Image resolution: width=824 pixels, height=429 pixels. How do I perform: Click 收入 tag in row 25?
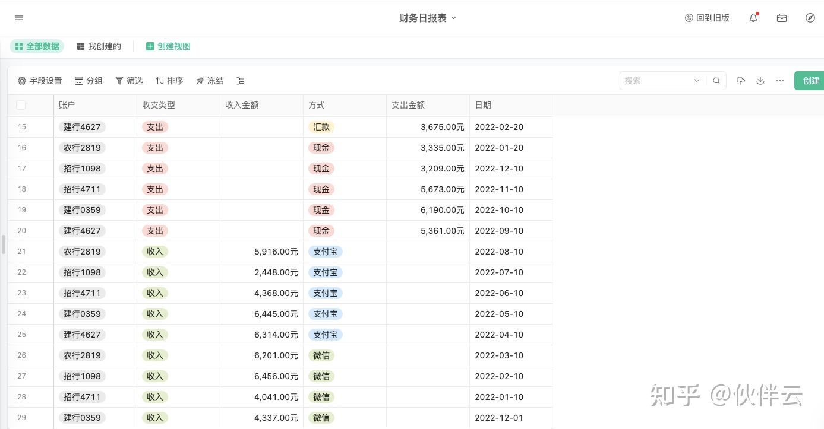click(x=155, y=335)
